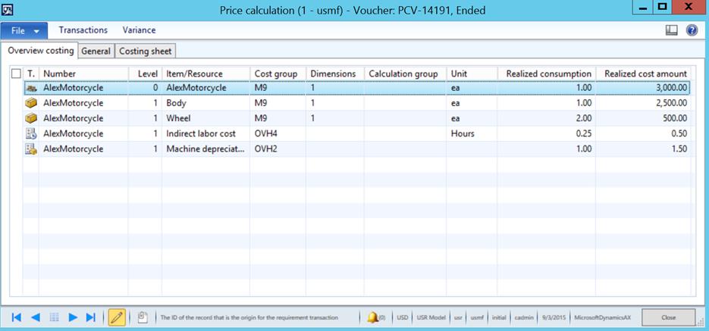Click the icon in Indirect labor cost row

[31, 133]
